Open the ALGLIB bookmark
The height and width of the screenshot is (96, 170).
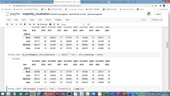(x=140, y=9)
